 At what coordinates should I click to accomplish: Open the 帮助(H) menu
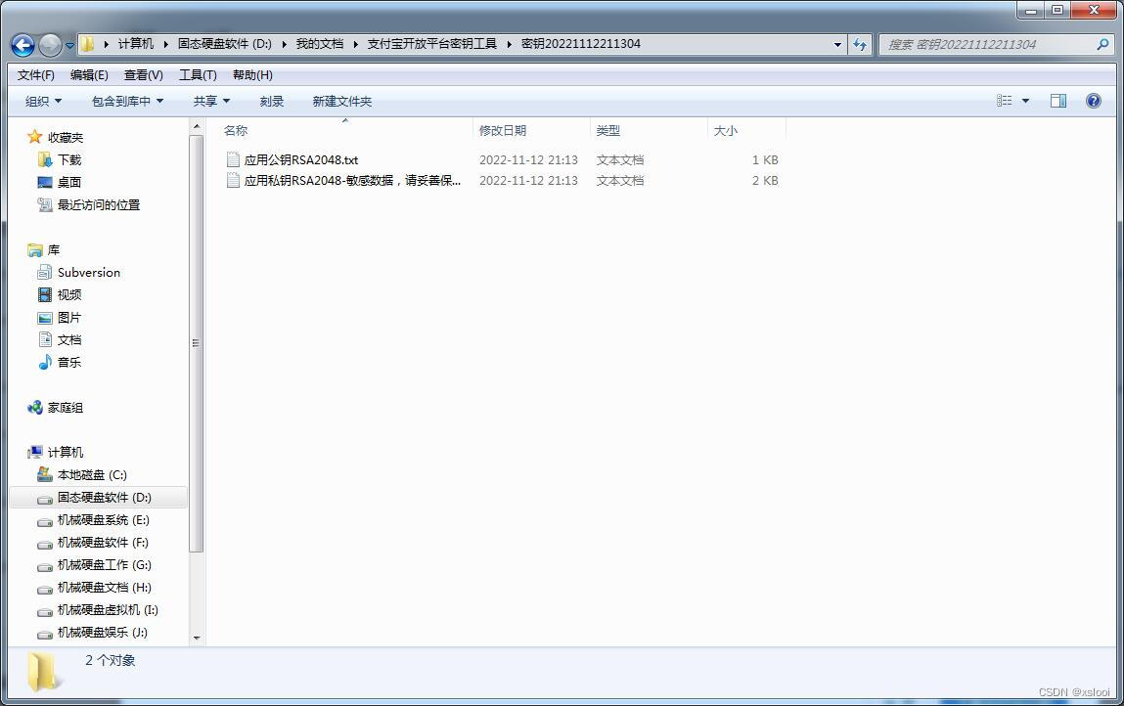tap(252, 75)
